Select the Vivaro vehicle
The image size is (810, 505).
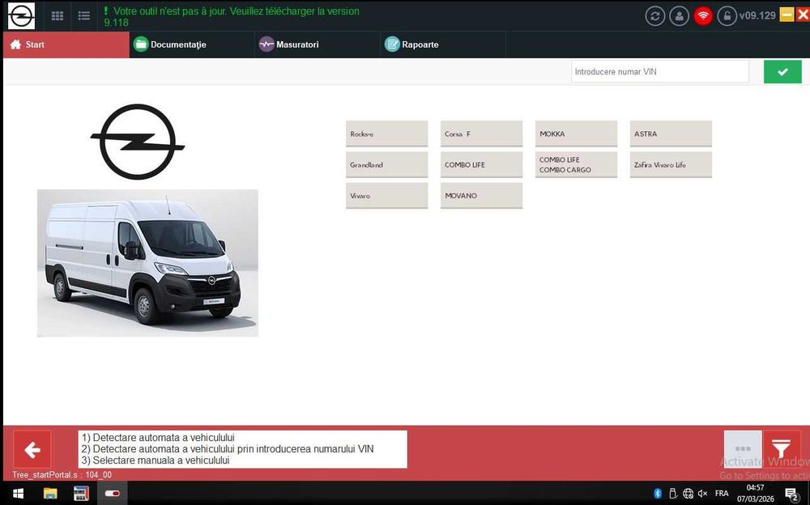click(387, 196)
